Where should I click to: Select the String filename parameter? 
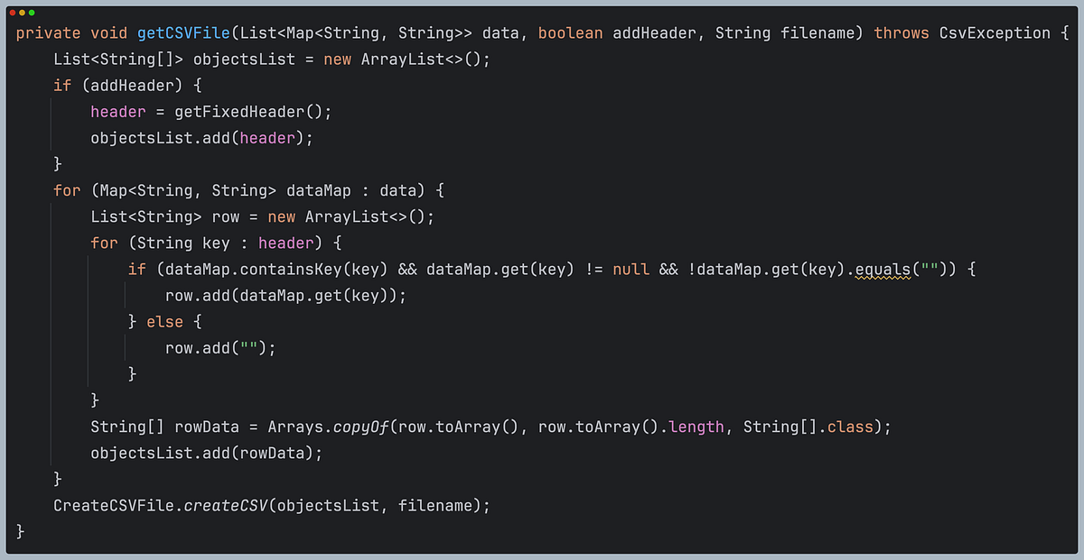786,32
